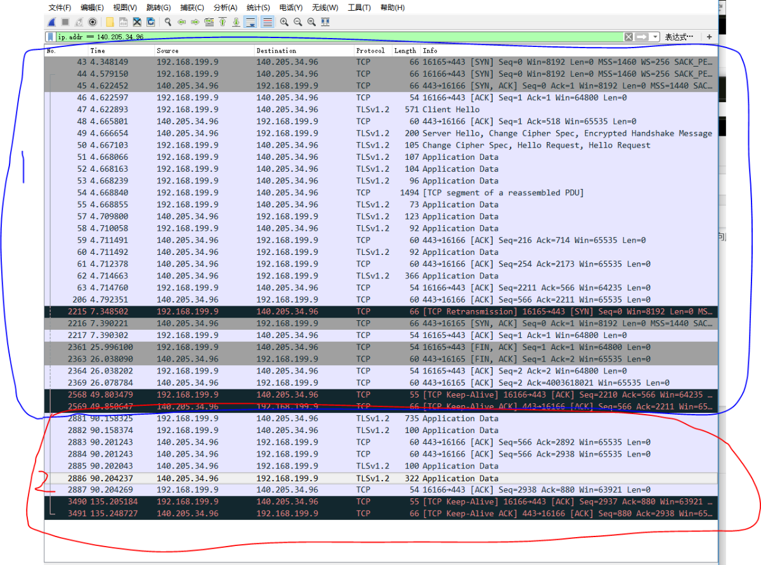
Task: Stop the running packet capture
Action: coord(65,22)
